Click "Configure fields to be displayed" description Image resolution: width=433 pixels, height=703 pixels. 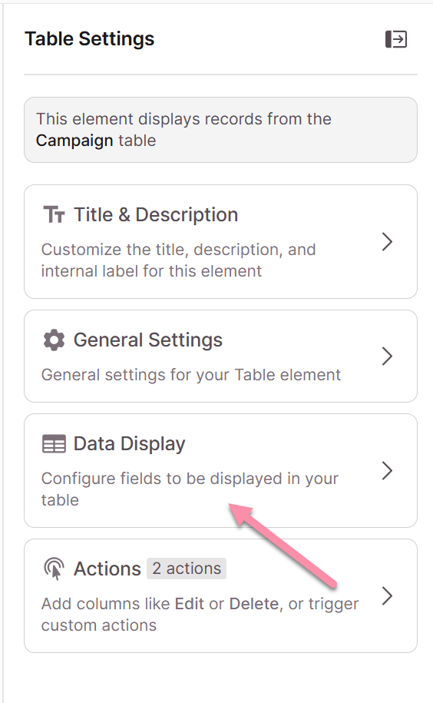(x=190, y=489)
